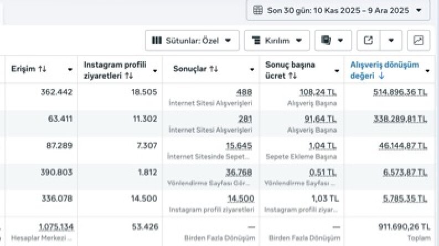Click the 6.573,87 TL conversion value
This screenshot has width=439, height=246.
[405, 173]
